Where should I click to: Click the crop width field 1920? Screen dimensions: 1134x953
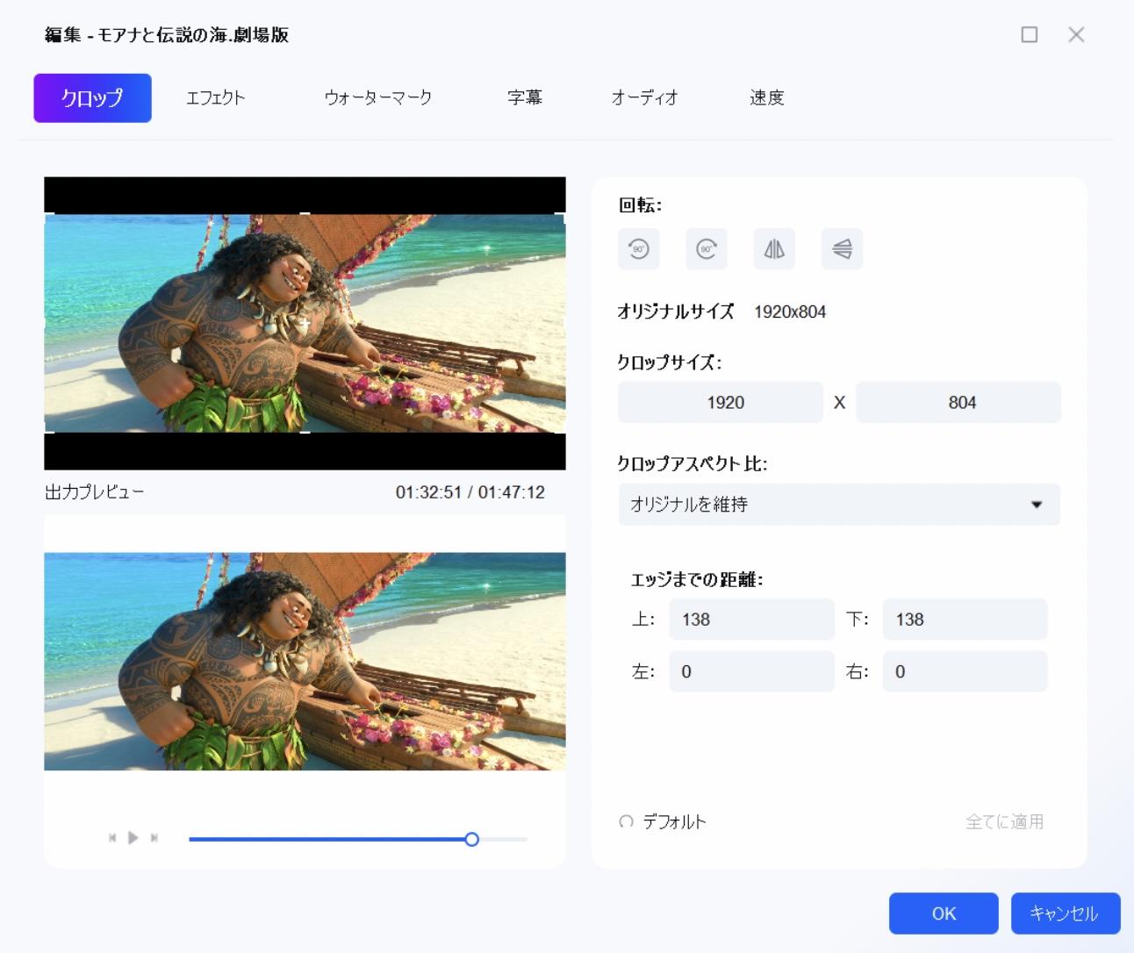pos(721,403)
